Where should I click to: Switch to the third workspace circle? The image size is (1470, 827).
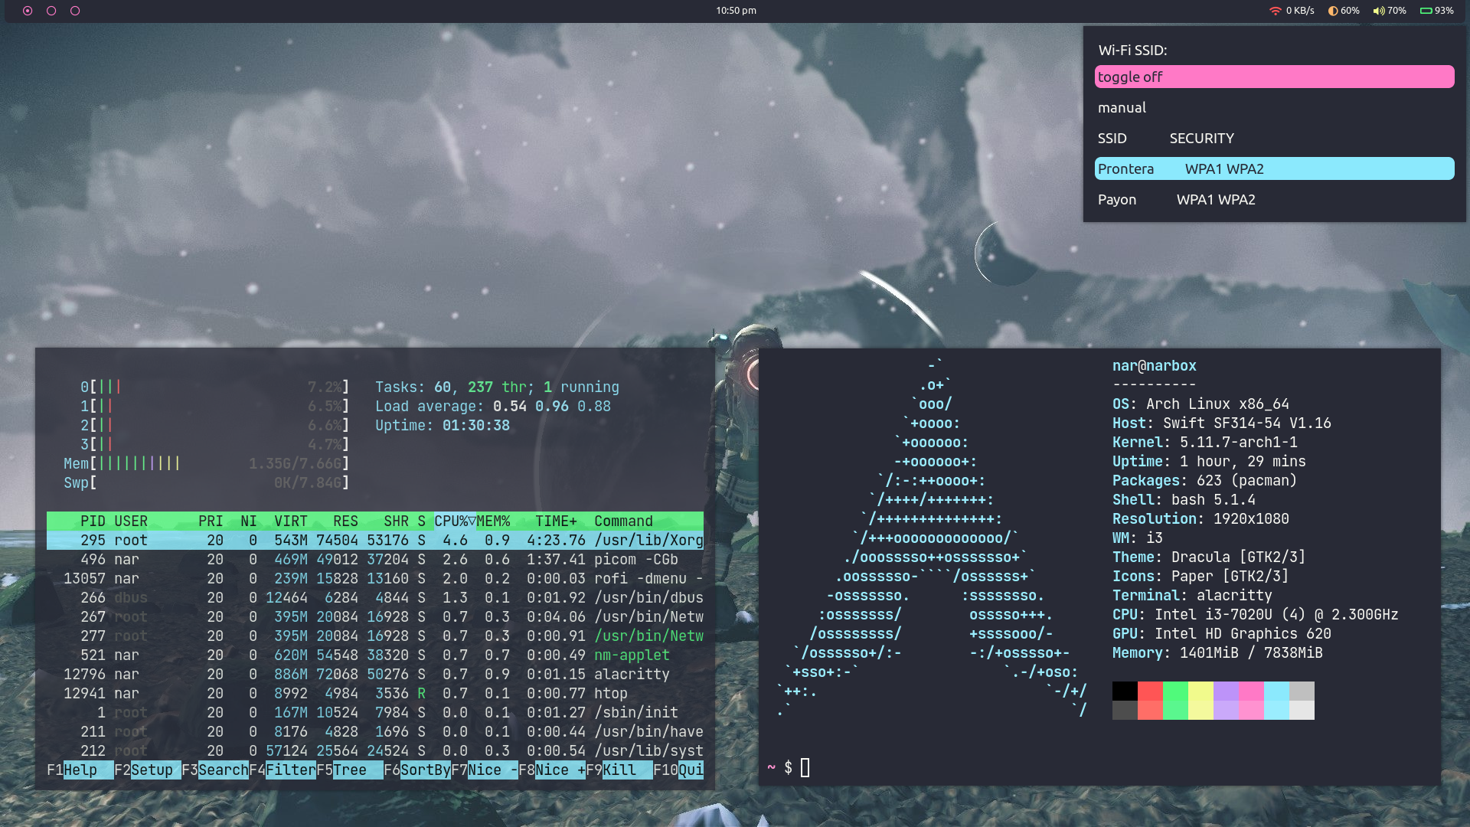click(75, 11)
